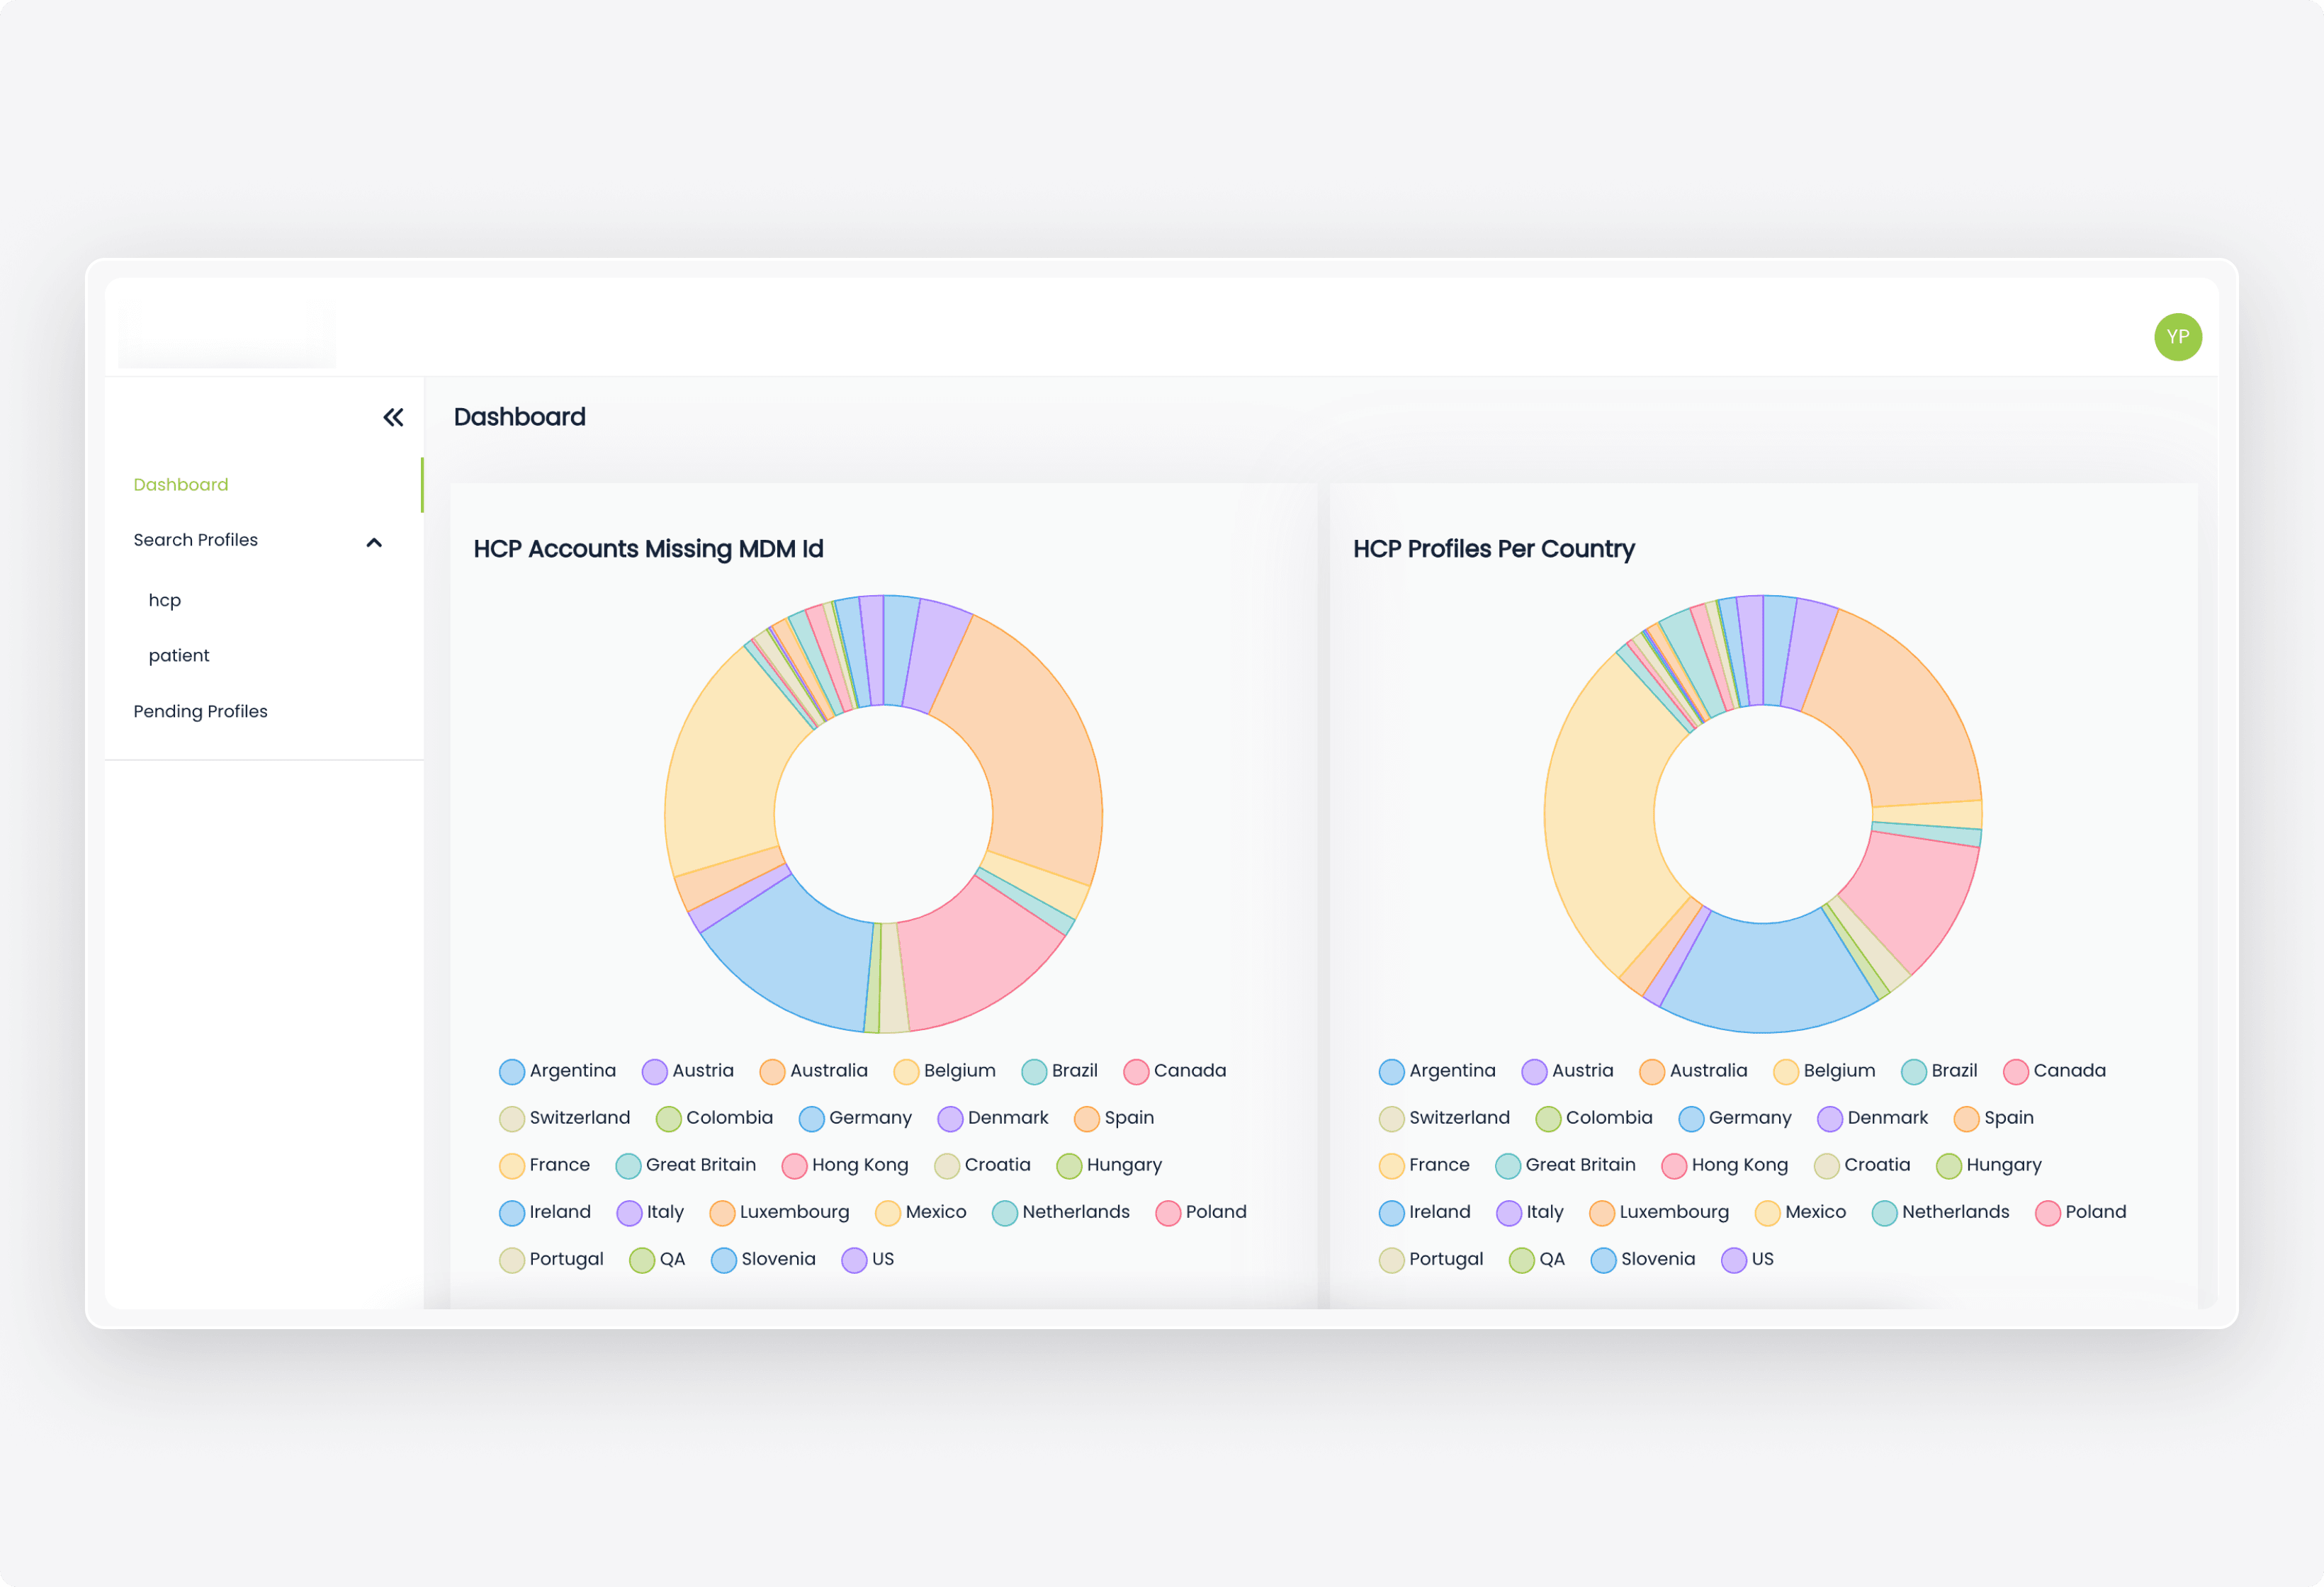Toggle Australia in Profiles Per Country legend
Screen dimensions: 2324x1587
coord(1694,1071)
